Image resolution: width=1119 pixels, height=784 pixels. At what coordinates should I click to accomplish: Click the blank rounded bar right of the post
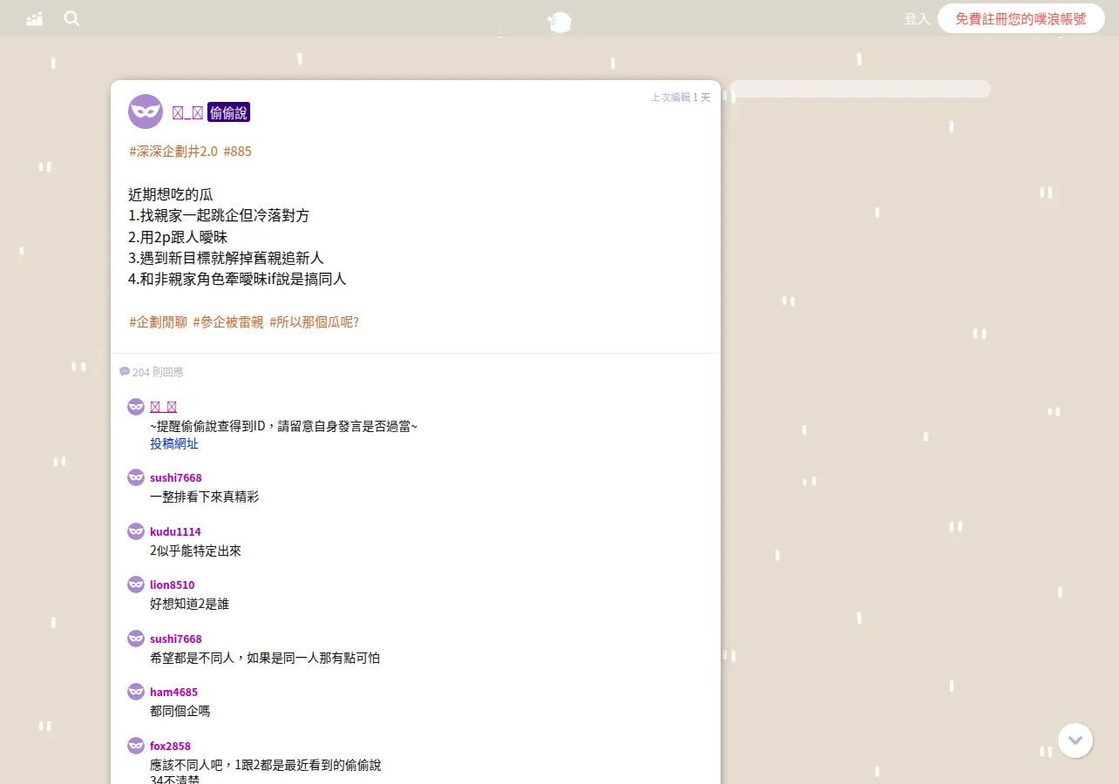click(860, 89)
